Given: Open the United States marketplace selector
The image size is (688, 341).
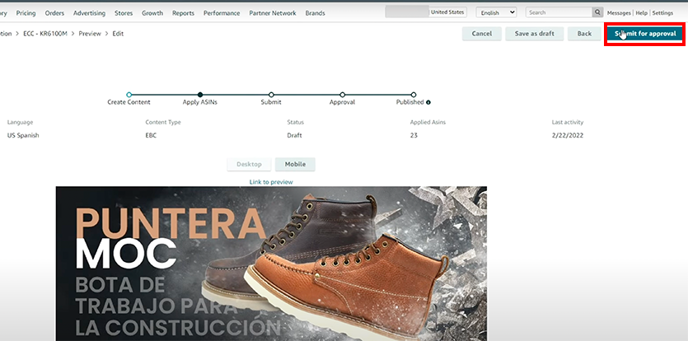Looking at the screenshot, I should point(447,12).
